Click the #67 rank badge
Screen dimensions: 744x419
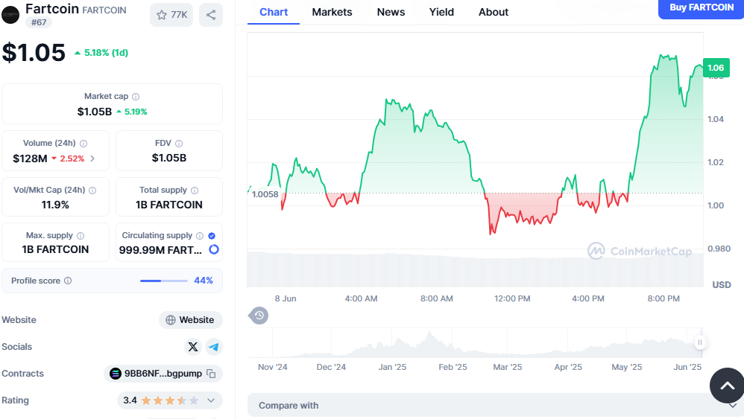pos(39,22)
